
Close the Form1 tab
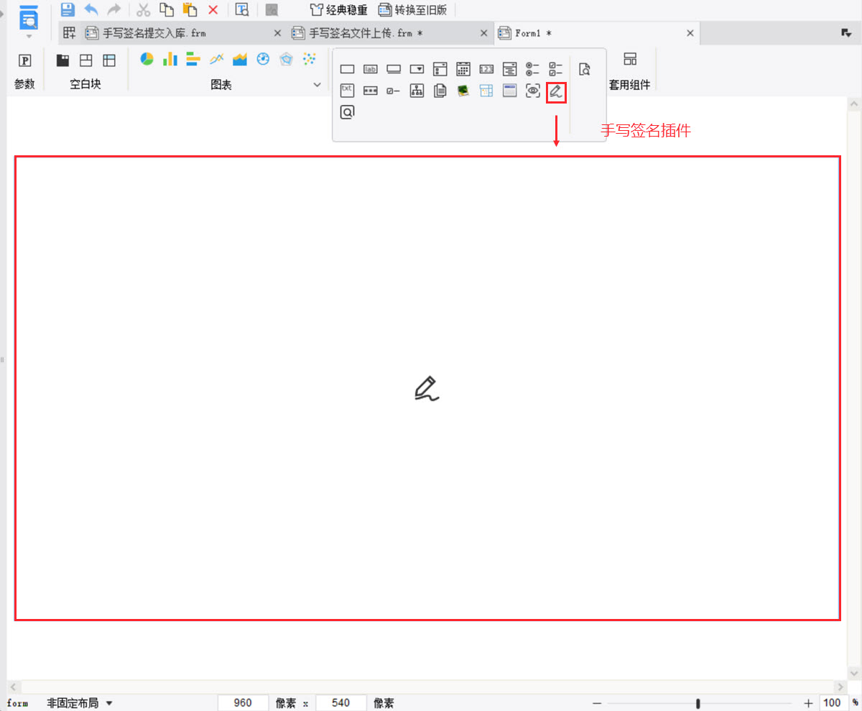[x=690, y=33]
